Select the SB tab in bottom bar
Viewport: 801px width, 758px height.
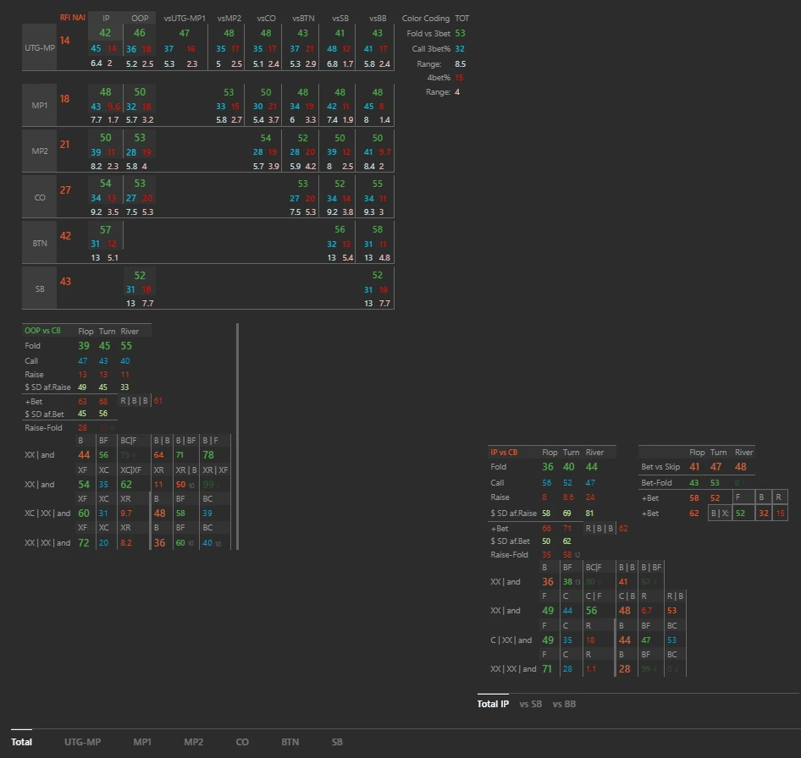point(337,742)
